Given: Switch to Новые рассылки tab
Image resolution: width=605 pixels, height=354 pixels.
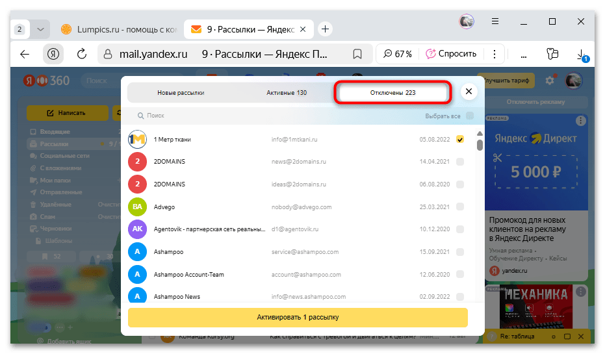Looking at the screenshot, I should pos(181,93).
